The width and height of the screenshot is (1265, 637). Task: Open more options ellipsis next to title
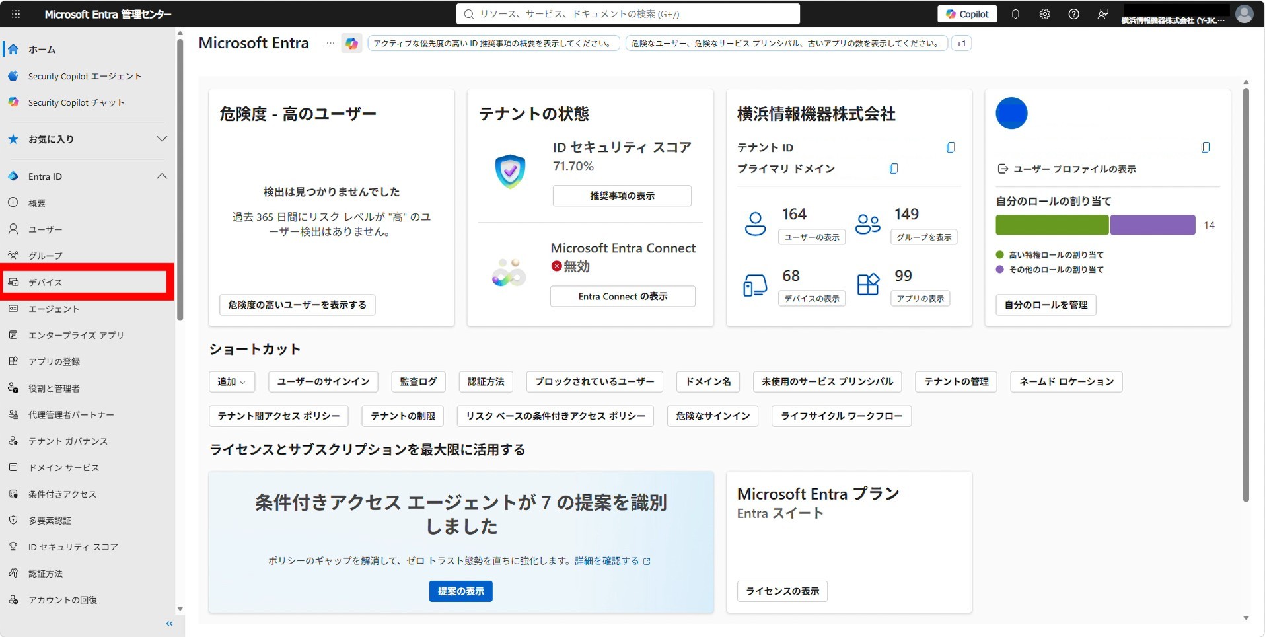(x=330, y=44)
